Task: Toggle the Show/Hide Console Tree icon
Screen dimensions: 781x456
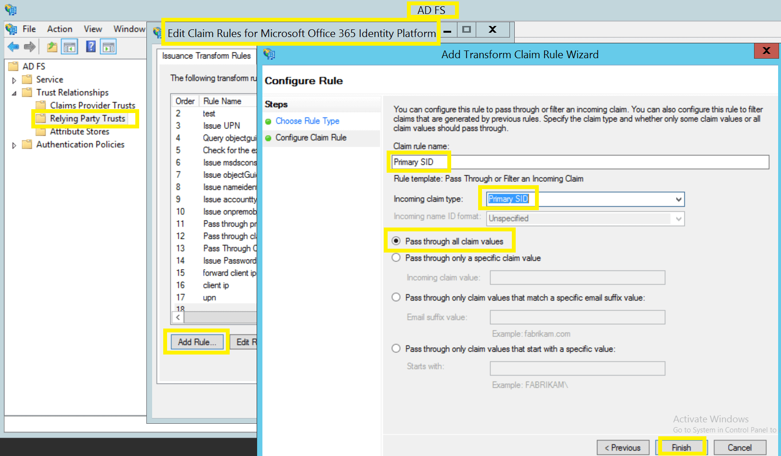Action: (x=70, y=47)
